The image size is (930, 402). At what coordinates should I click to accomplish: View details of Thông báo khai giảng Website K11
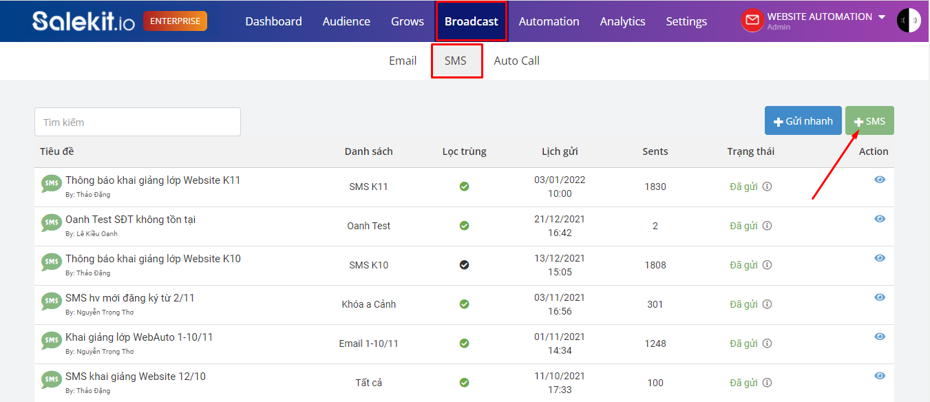(880, 180)
